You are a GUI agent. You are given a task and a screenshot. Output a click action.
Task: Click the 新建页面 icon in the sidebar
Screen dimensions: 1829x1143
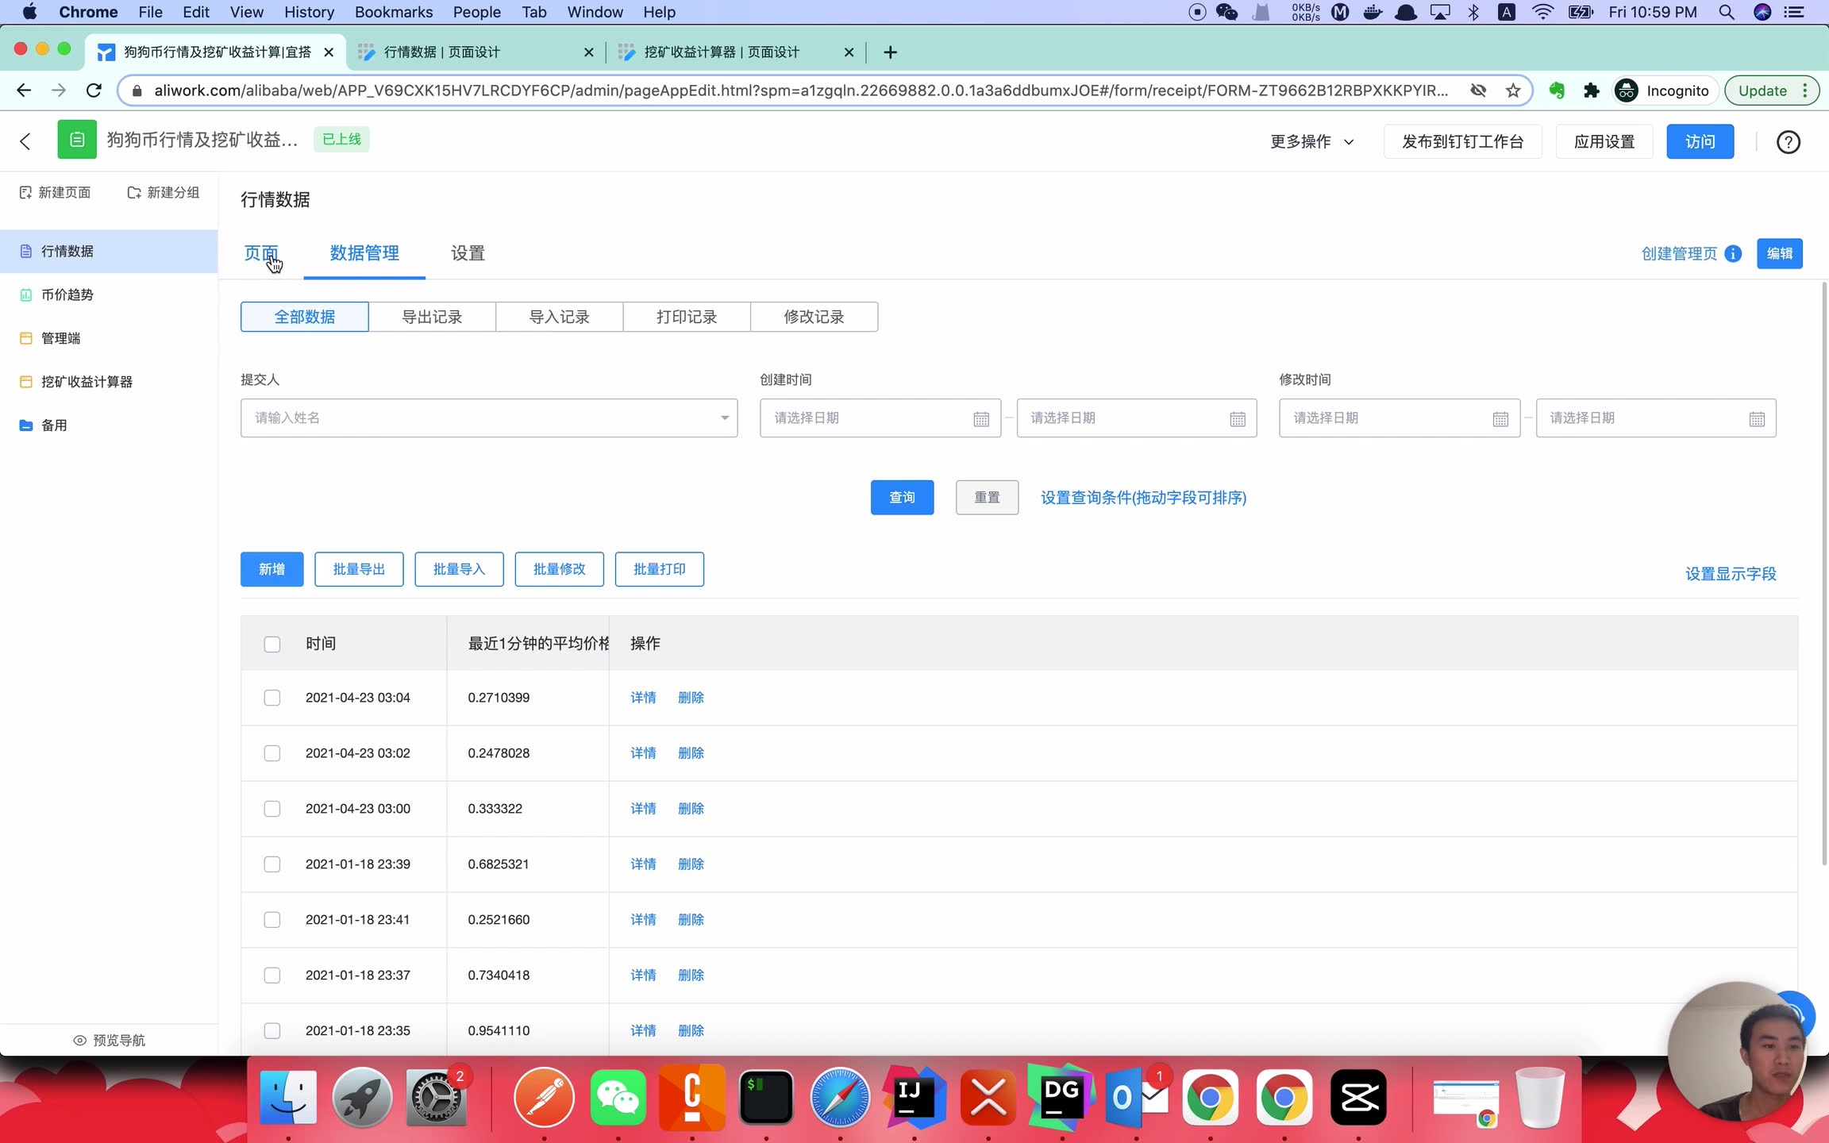[25, 193]
